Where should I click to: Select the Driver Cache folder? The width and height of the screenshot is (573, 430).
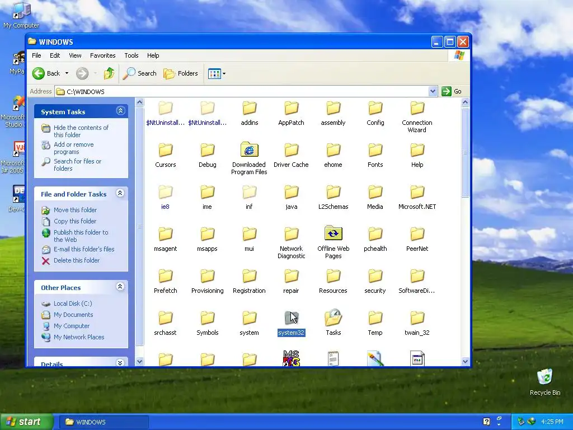coord(291,155)
